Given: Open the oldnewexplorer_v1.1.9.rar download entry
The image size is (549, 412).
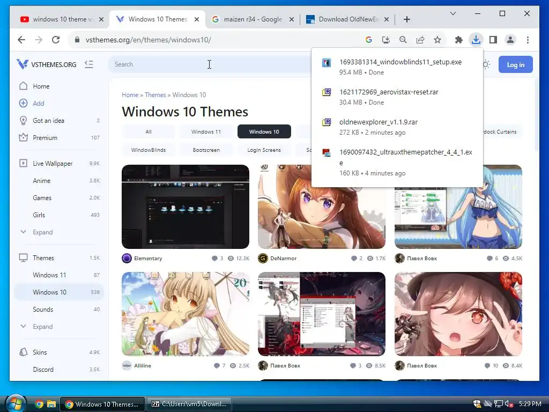Looking at the screenshot, I should [x=397, y=127].
